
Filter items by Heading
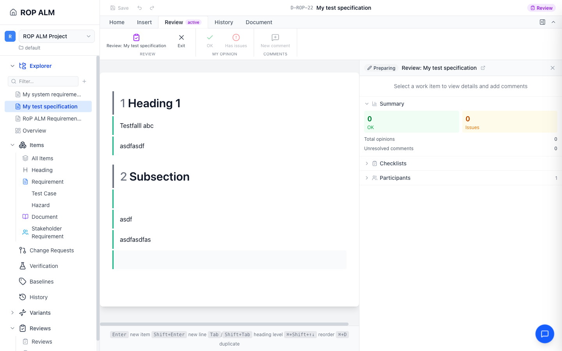pos(42,170)
